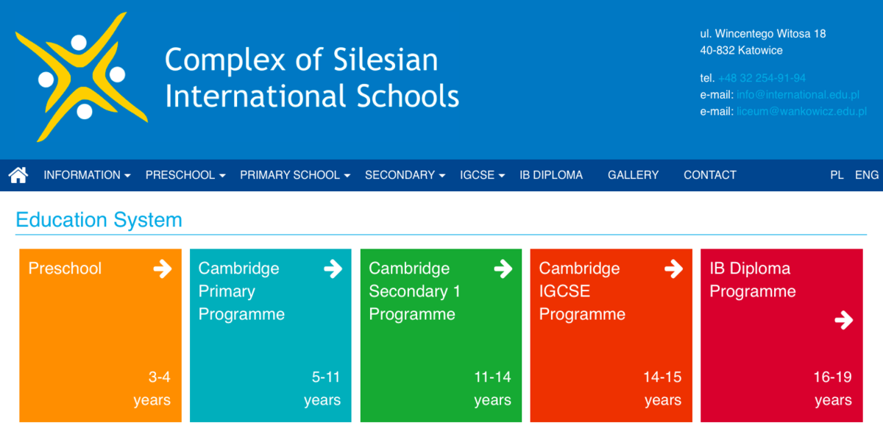The image size is (883, 434).
Task: Click arrow on Cambridge IGCSE Programme tile
Action: tap(673, 269)
